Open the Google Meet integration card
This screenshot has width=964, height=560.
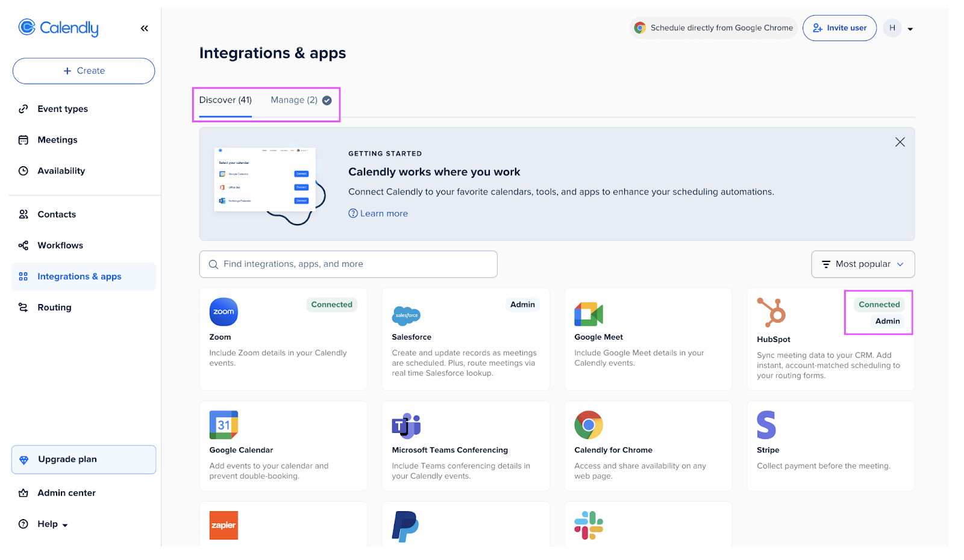click(648, 339)
